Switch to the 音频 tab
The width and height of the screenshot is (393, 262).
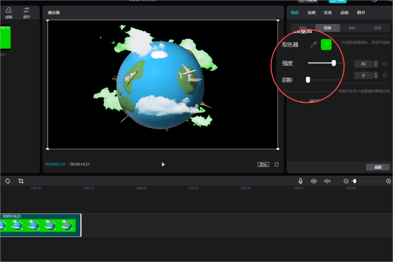click(x=311, y=12)
